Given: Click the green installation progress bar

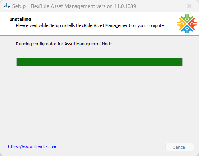Looking at the screenshot, I should [x=99, y=62].
